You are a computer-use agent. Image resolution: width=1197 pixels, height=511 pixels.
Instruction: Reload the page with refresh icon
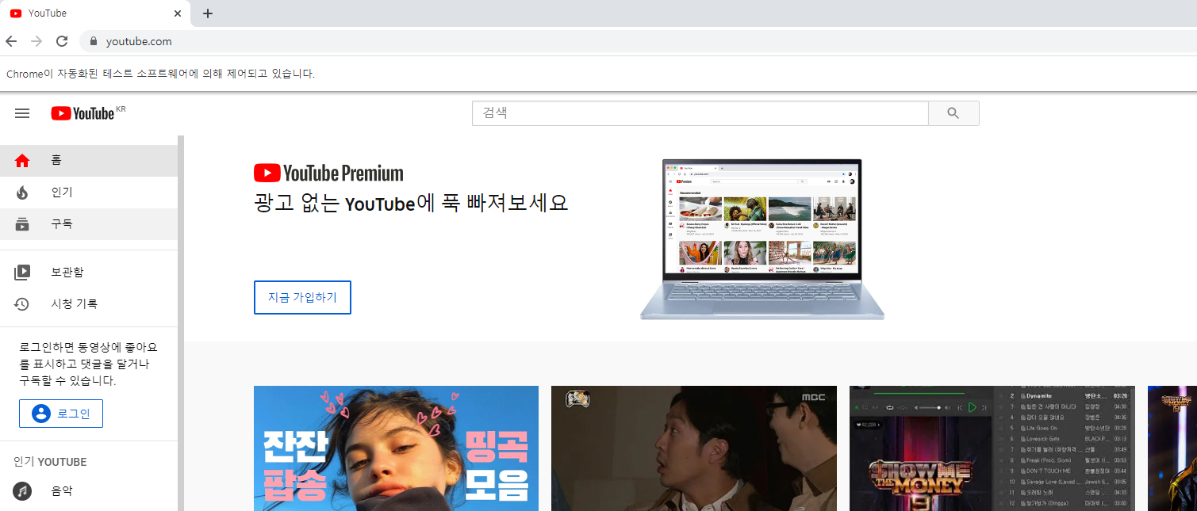coord(62,41)
